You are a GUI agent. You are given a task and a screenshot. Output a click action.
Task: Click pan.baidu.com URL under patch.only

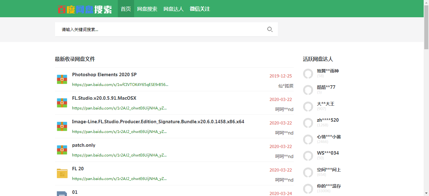[x=119, y=155]
